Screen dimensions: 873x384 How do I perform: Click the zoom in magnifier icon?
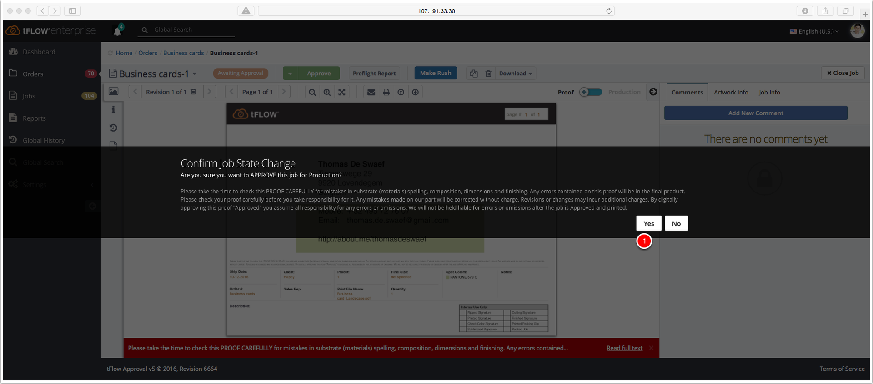327,92
